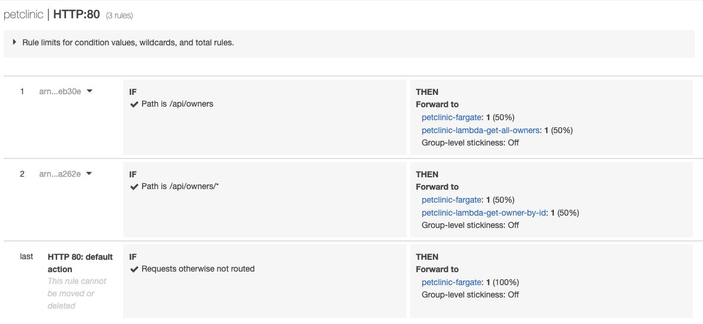Screen dimensions: 703x324
Task: Expand the Rule limits disclosure triangle
Action: click(14, 42)
